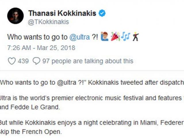Click Thanasi Kokkinakis profile avatar
The image size is (184, 138).
[x=16, y=16]
